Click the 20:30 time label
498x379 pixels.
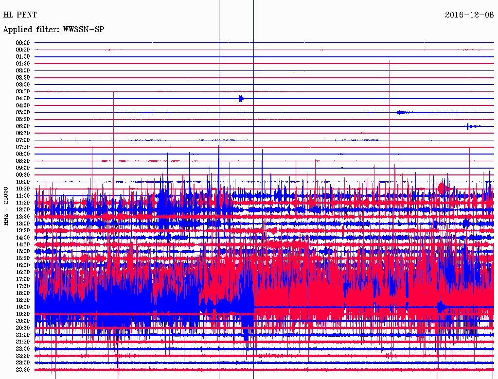click(x=23, y=328)
